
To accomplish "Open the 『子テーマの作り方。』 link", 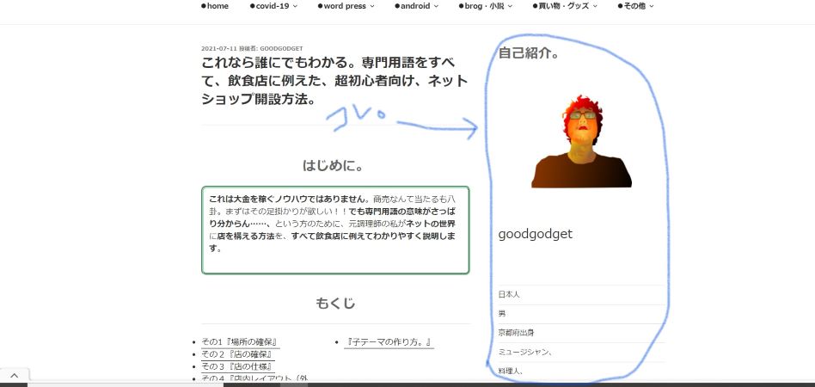I will [x=389, y=342].
